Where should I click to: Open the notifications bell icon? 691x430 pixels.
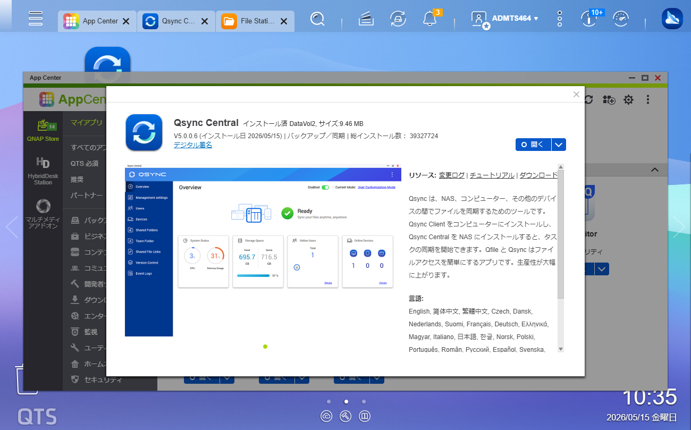429,19
